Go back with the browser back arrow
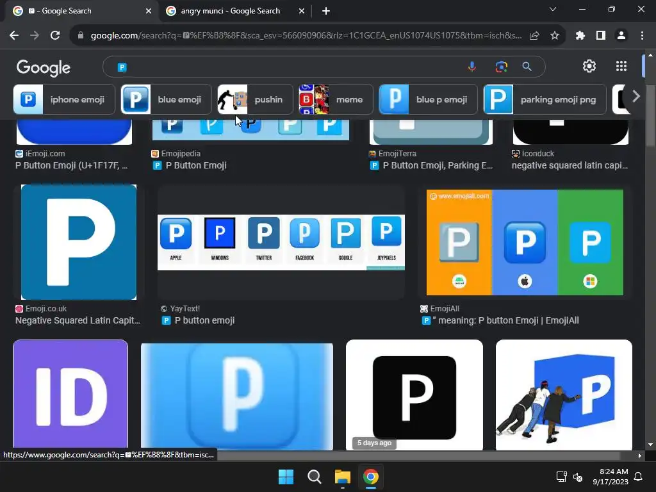 pyautogui.click(x=14, y=36)
